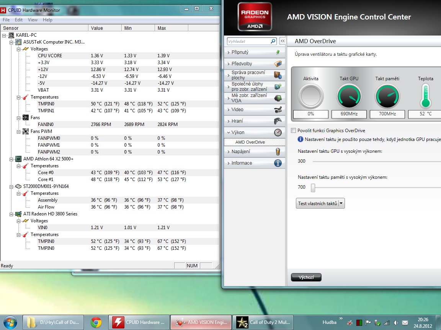Viewport: 441px width, 330px height.
Task: Click the Value column header
Action: click(105, 28)
